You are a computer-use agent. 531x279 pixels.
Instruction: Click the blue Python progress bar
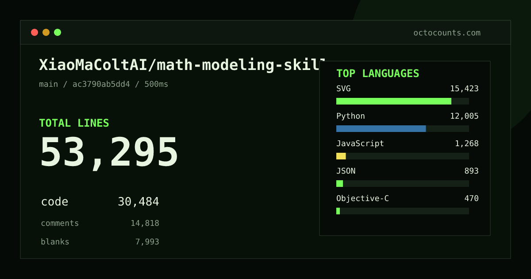tap(381, 128)
